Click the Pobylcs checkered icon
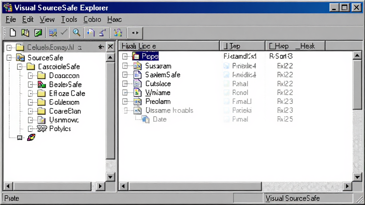The width and height of the screenshot is (365, 205). click(42, 128)
